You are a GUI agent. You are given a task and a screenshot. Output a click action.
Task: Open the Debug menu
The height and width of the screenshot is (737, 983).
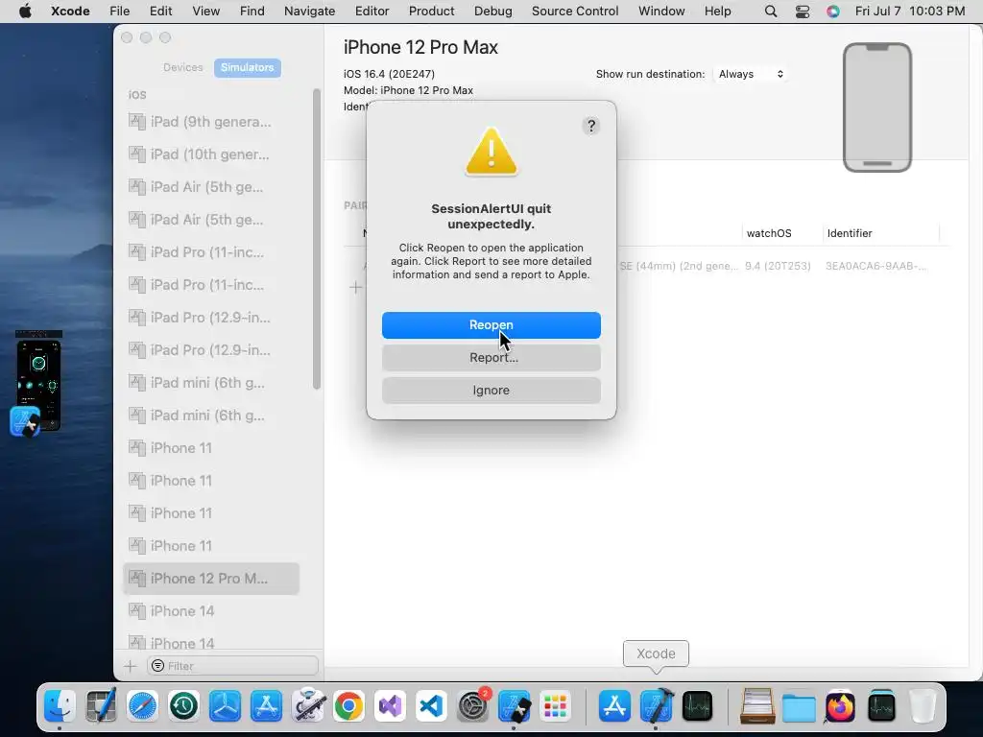tap(492, 12)
